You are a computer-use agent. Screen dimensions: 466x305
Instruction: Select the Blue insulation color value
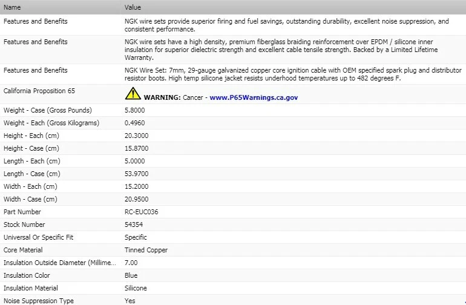pos(131,275)
